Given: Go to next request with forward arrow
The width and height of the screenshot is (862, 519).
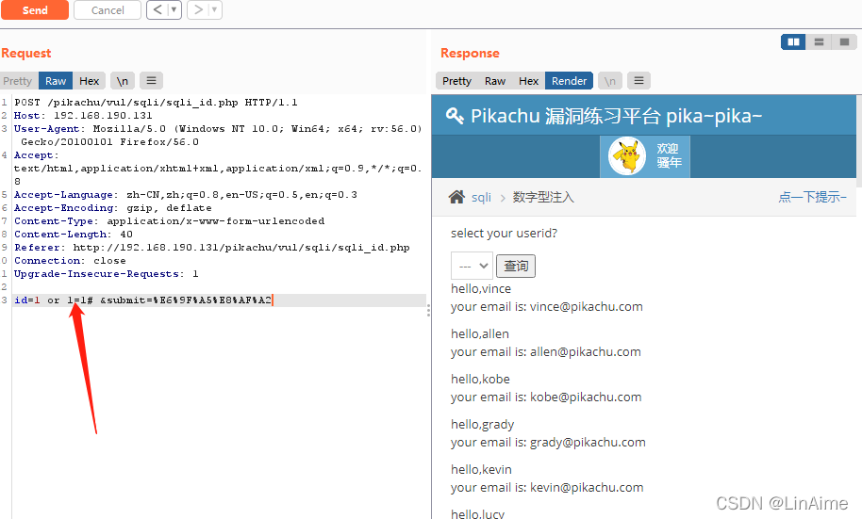Looking at the screenshot, I should click(x=198, y=9).
